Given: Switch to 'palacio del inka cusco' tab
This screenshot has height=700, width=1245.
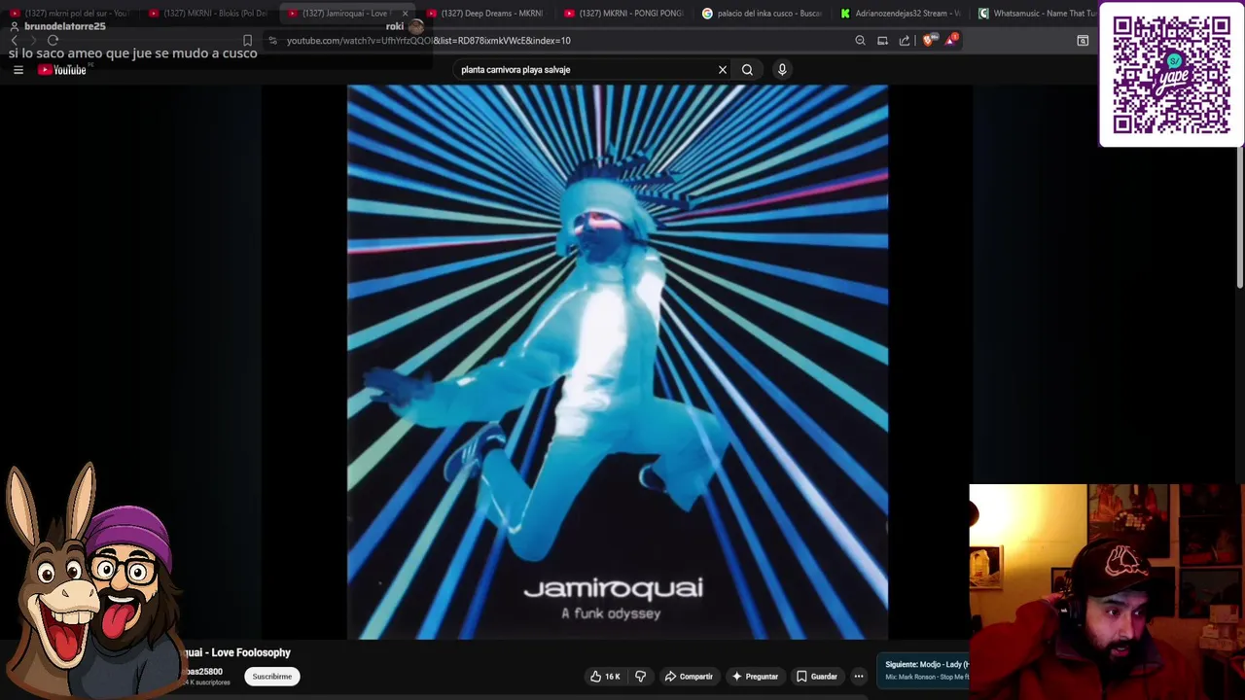Looking at the screenshot, I should pyautogui.click(x=762, y=14).
